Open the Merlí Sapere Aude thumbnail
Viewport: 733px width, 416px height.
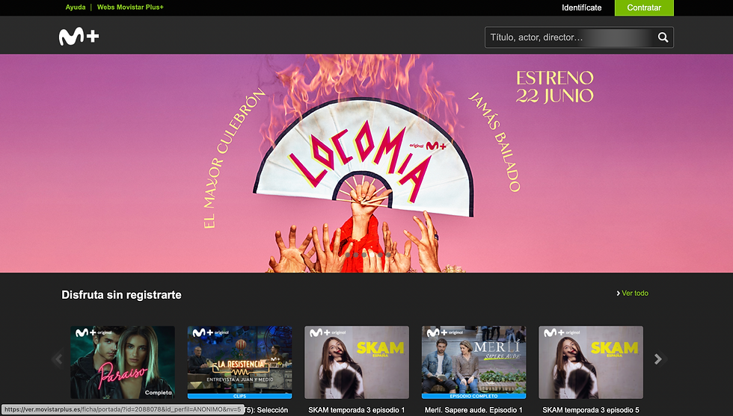pos(473,362)
